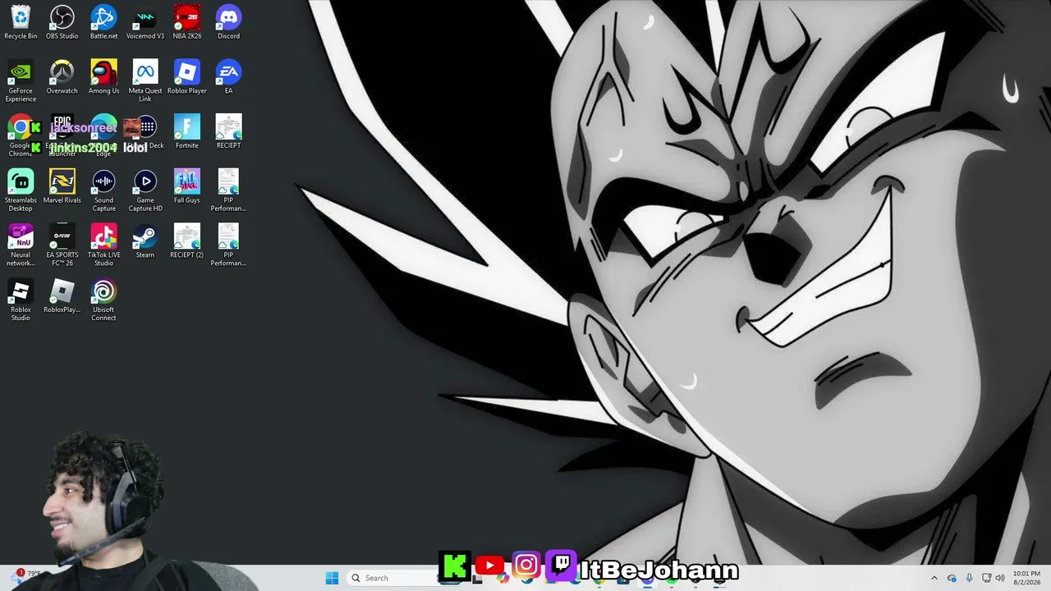Open the Battle.net desktop shortcut
The image size is (1051, 591).
tap(103, 22)
